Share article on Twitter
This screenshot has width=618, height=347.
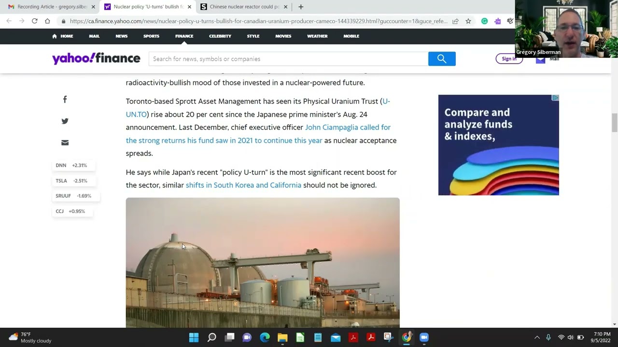(x=65, y=121)
